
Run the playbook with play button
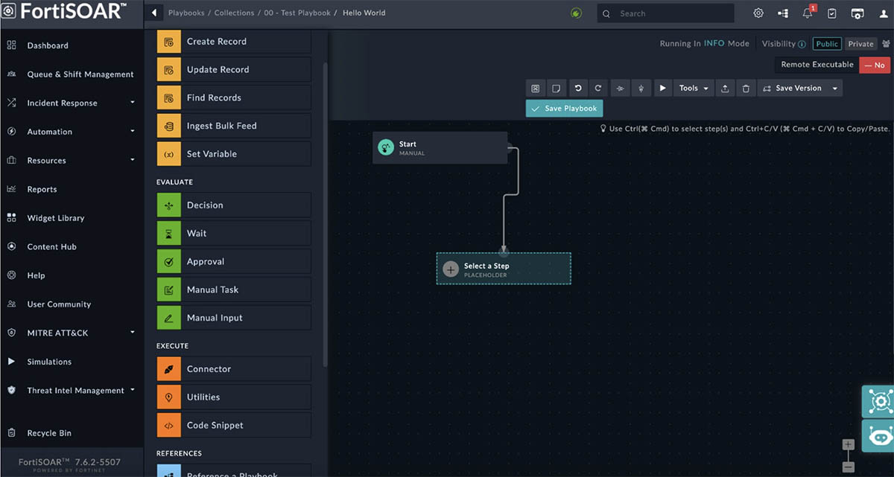(662, 89)
